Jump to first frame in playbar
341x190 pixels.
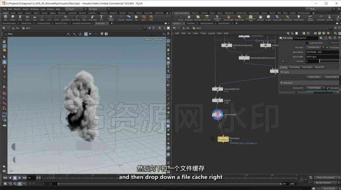5,178
